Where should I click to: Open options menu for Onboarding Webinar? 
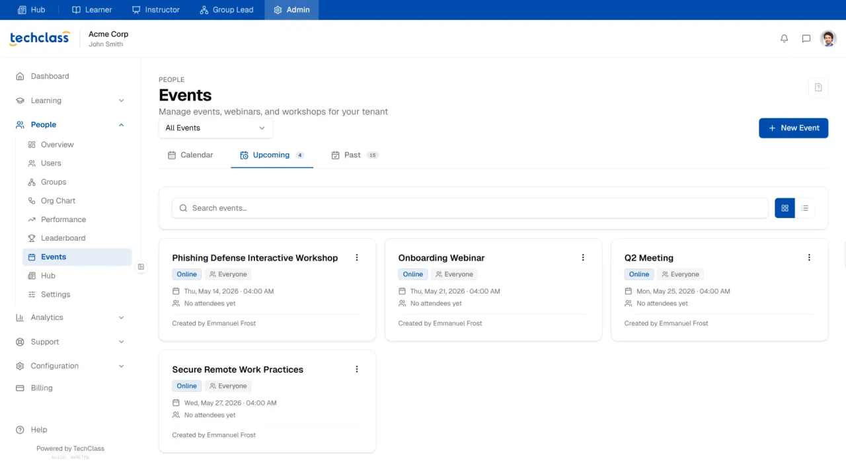(x=583, y=258)
